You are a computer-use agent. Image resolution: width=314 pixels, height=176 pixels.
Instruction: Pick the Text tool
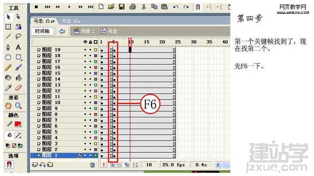pyautogui.click(x=18, y=47)
